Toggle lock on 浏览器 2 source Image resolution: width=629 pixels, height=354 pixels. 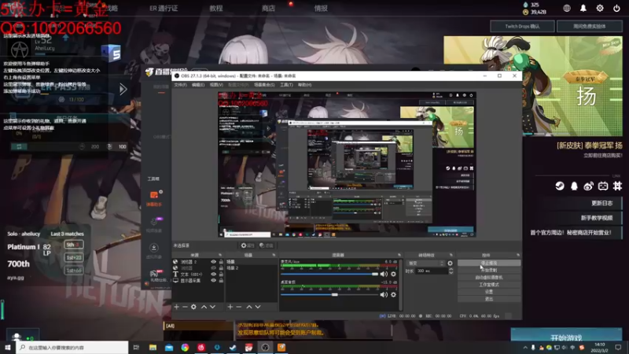point(221,262)
